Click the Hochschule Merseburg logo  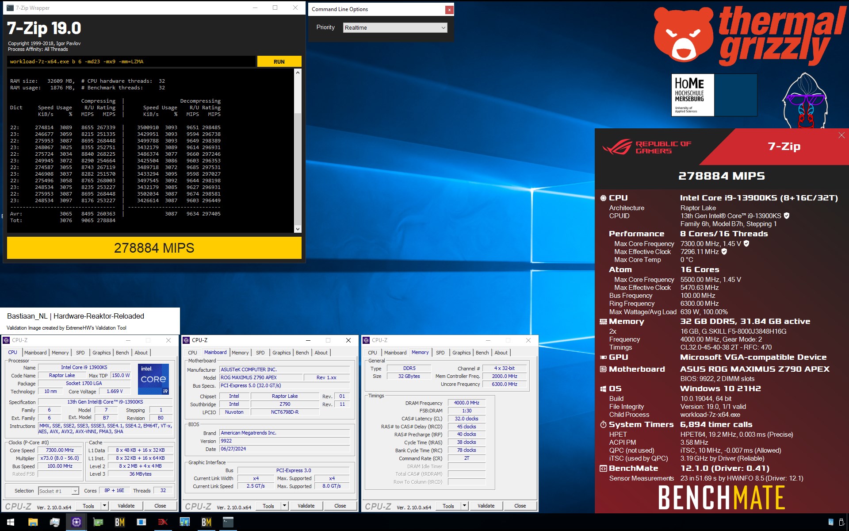(692, 95)
